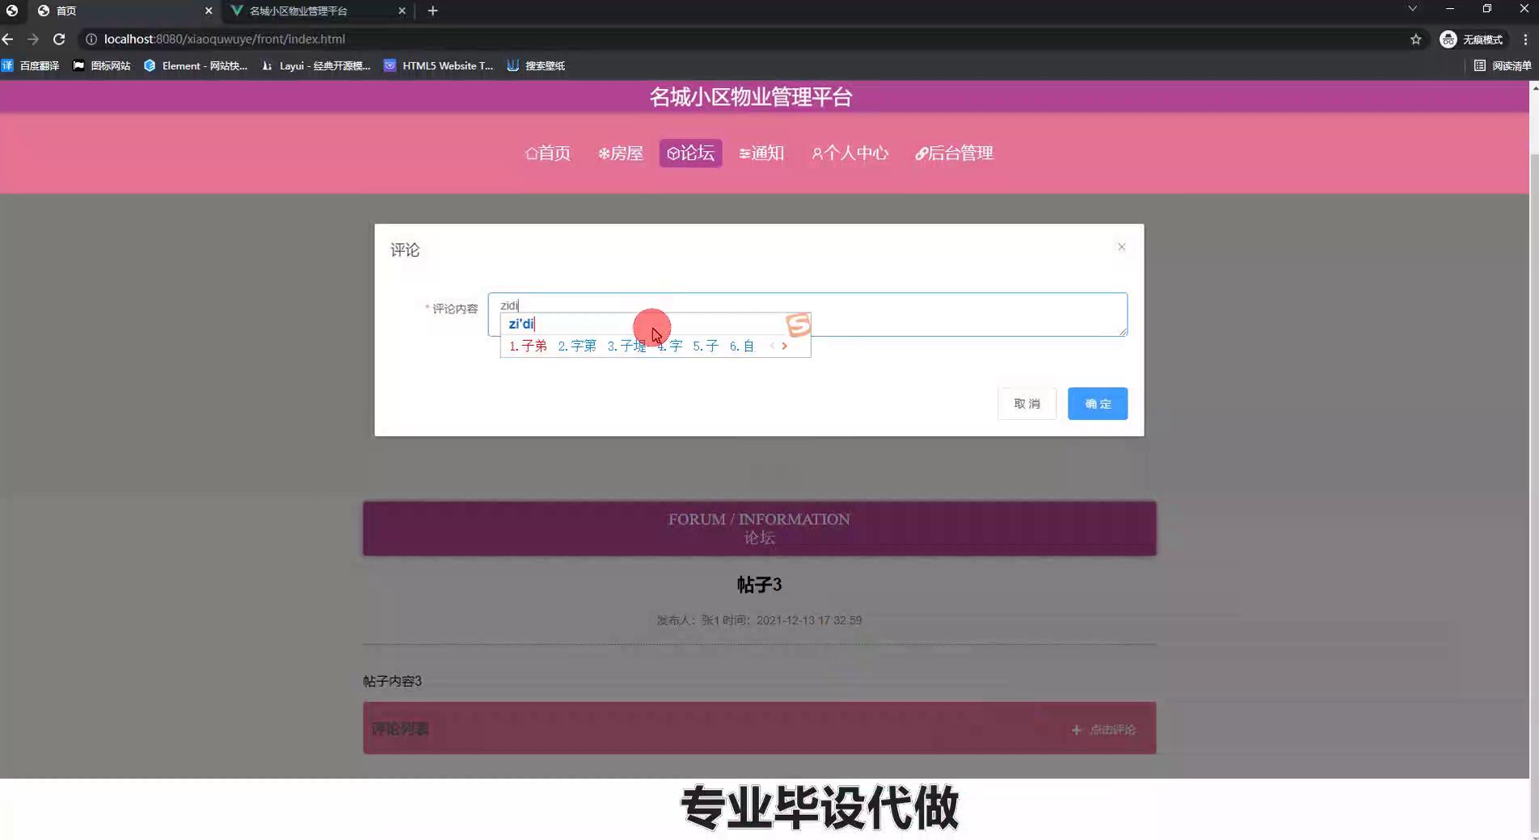The height and width of the screenshot is (840, 1539).
Task: Open the 通知 navigation item
Action: (x=761, y=153)
